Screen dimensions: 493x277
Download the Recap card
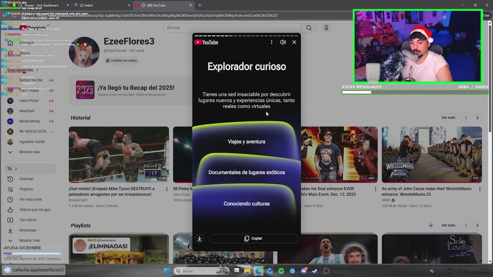200,239
